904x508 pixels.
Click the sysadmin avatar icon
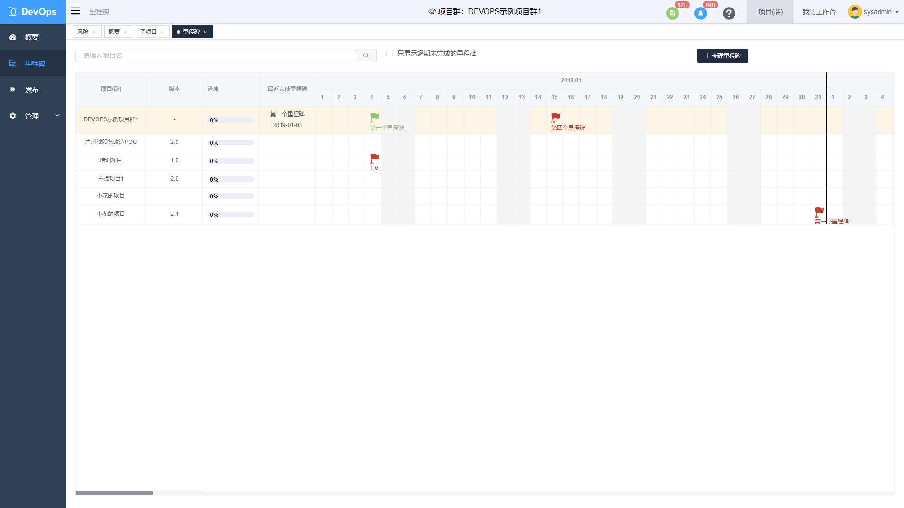[855, 12]
